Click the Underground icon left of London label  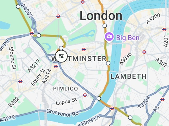58,16
